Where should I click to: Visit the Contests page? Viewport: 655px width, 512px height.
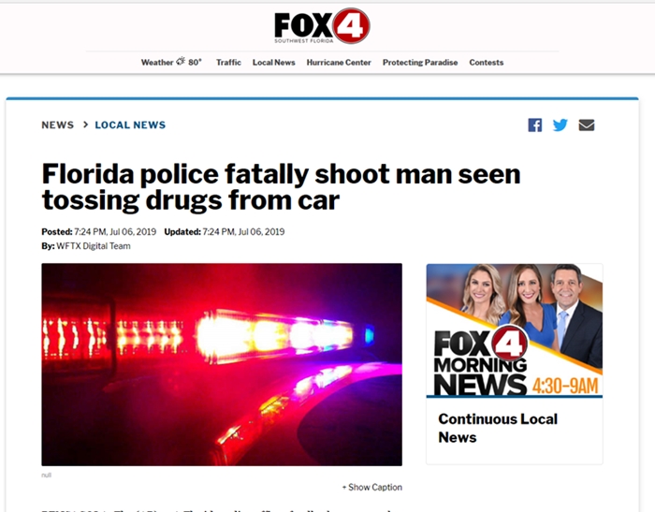click(x=487, y=63)
